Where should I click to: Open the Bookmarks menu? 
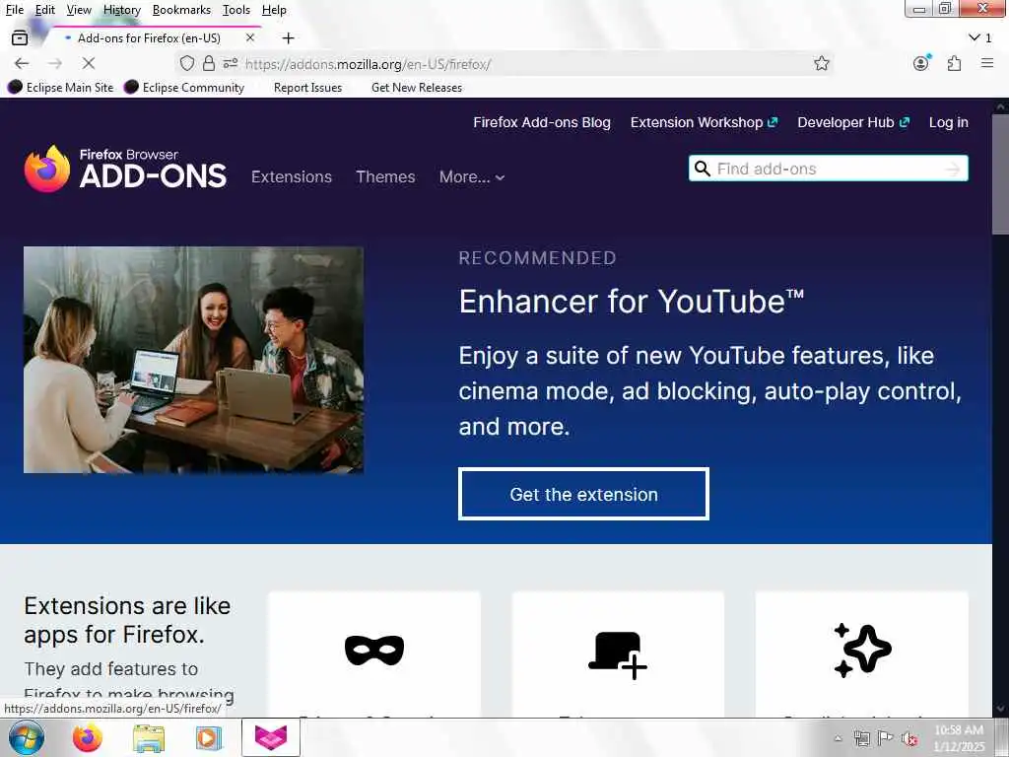point(181,10)
